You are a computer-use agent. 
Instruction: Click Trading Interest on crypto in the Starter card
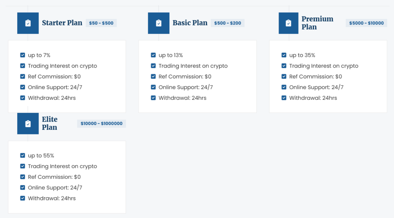click(x=62, y=66)
